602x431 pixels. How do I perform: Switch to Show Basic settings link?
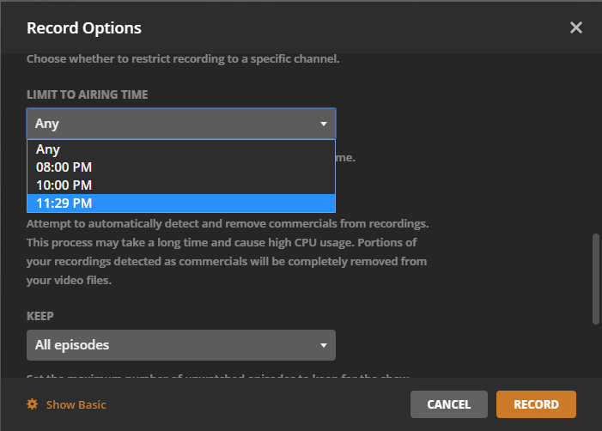tap(76, 404)
